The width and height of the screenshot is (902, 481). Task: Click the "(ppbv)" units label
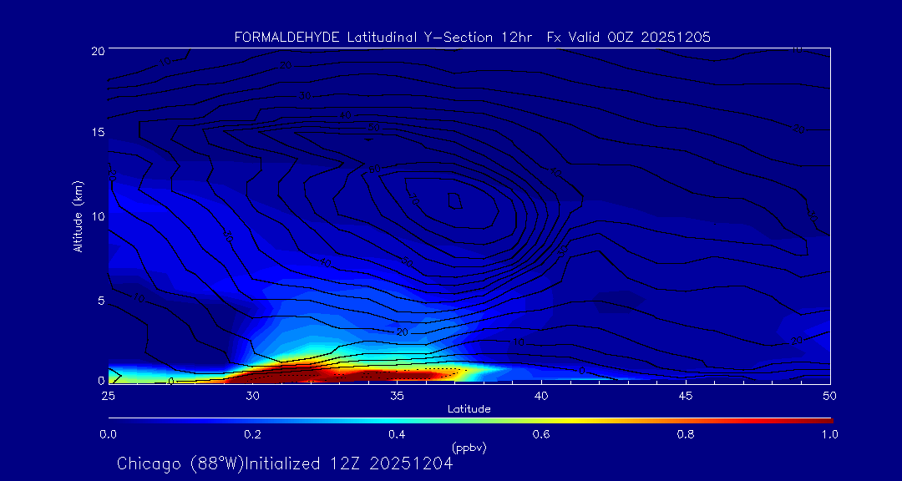469,448
